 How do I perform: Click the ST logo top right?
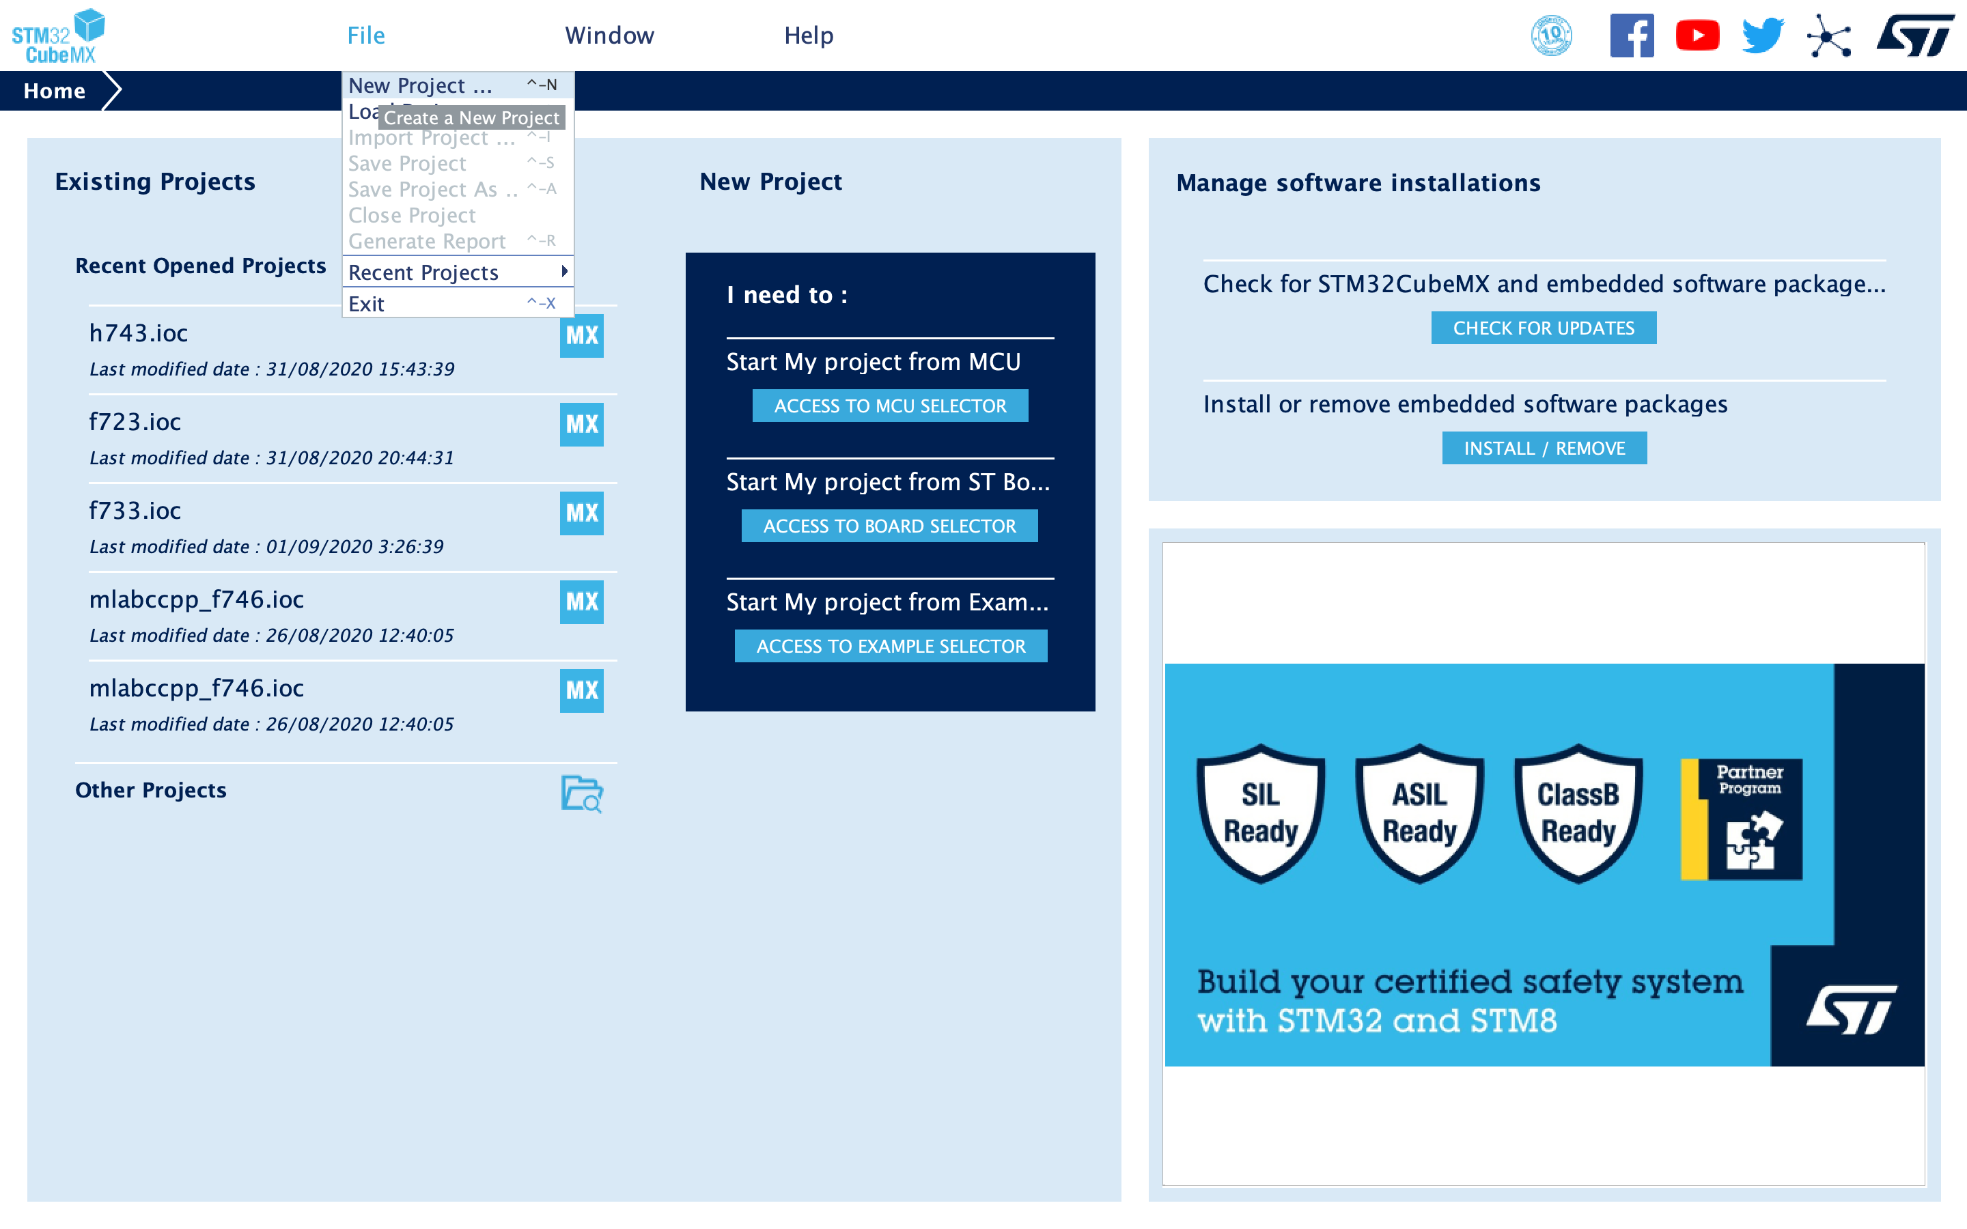tap(1915, 36)
